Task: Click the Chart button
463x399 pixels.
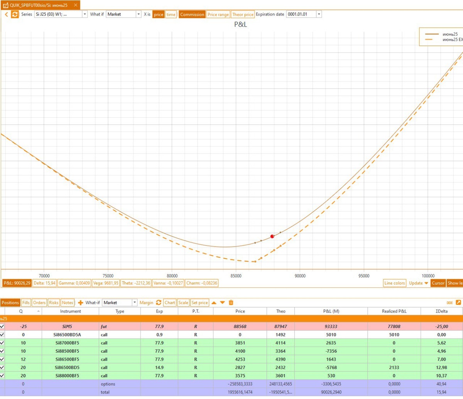Action: [170, 303]
